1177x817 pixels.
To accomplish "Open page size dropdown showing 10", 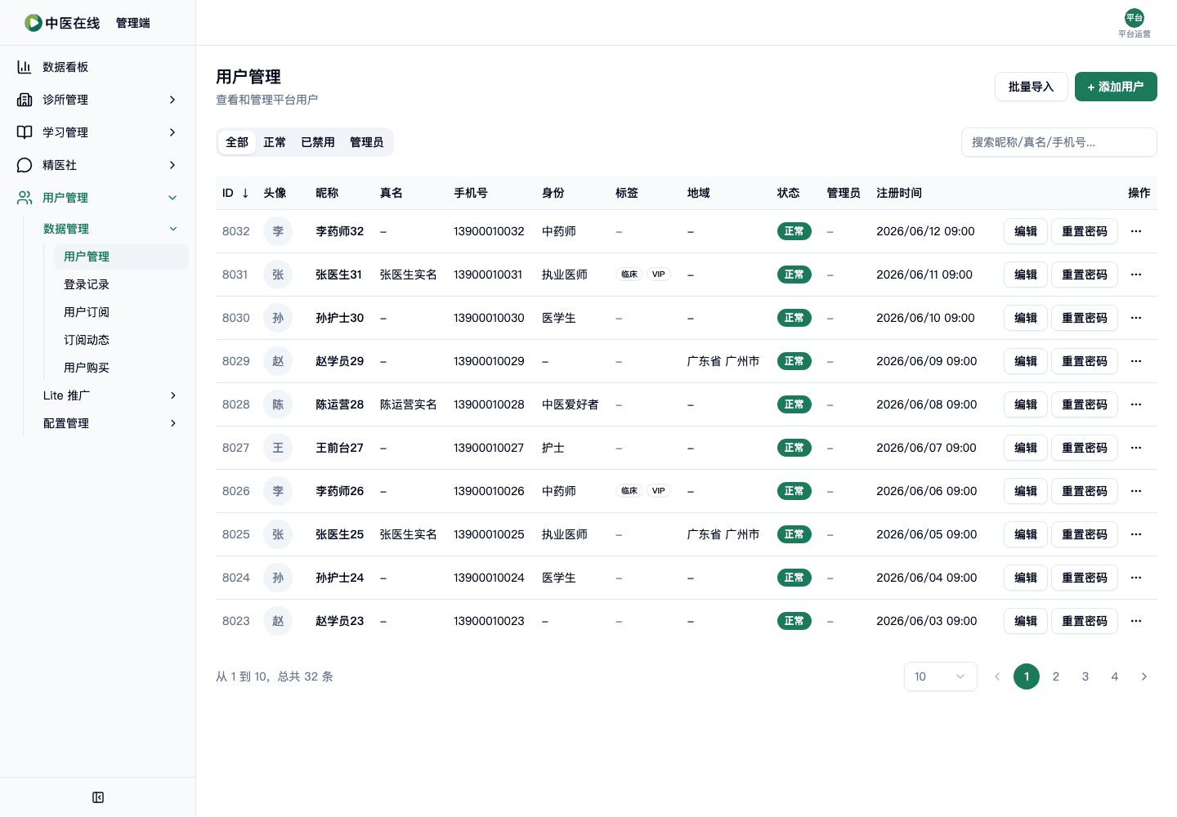I will pos(941,676).
